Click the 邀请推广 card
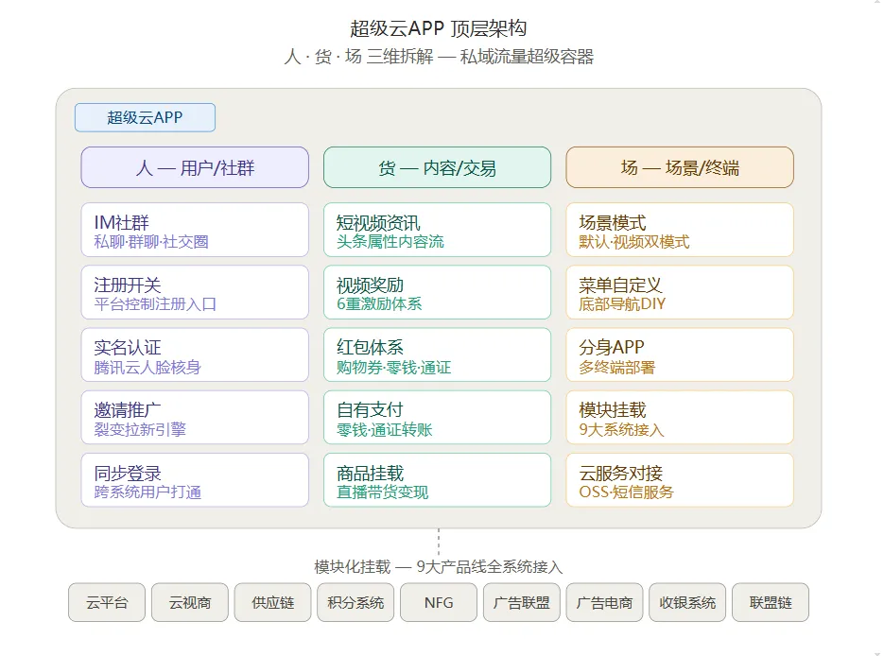This screenshot has width=884, height=656. pos(195,418)
